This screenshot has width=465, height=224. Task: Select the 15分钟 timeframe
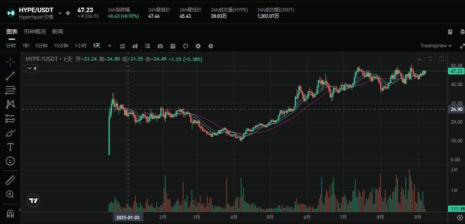61,45
